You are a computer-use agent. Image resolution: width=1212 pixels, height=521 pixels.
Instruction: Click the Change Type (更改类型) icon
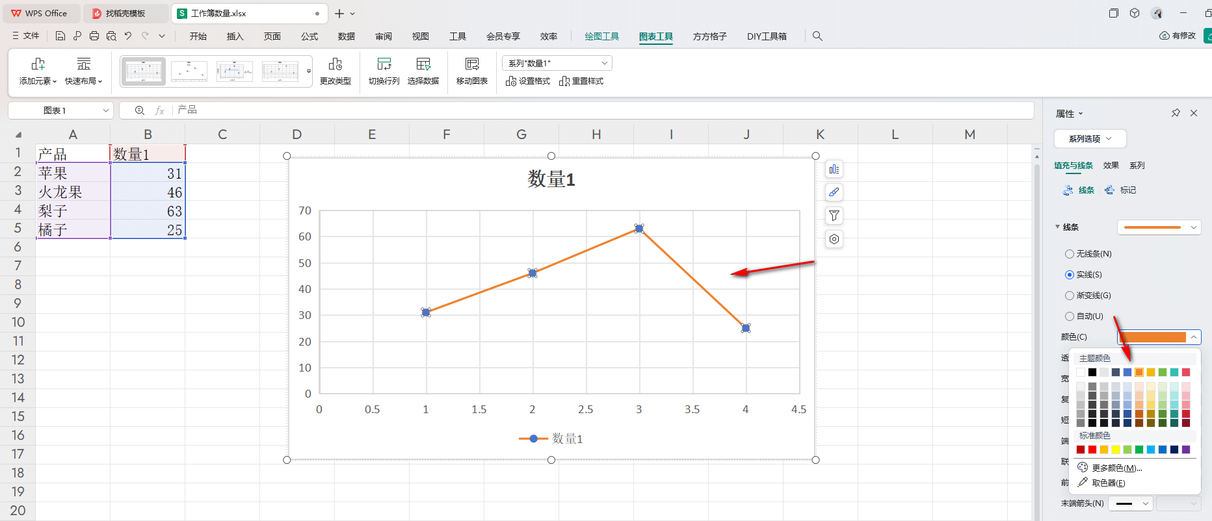point(336,64)
